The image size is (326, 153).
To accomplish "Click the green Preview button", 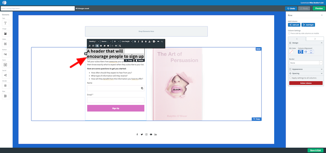I will coord(319,9).
